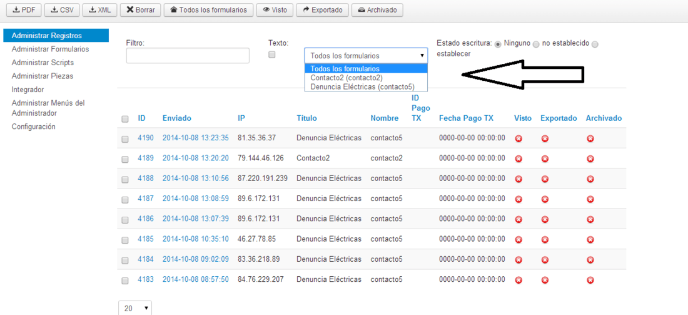Tick the checkbox for record 4187
688x315 pixels.
point(125,199)
